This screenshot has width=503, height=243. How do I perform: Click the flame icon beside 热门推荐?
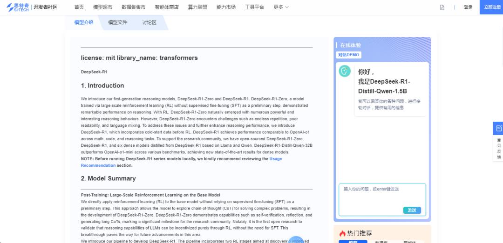click(x=342, y=233)
